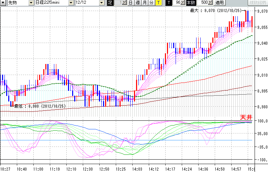268x172 pixels.
Task: Open the leftmost dropdown arrow in toolbar
Action: [x=3, y=3]
